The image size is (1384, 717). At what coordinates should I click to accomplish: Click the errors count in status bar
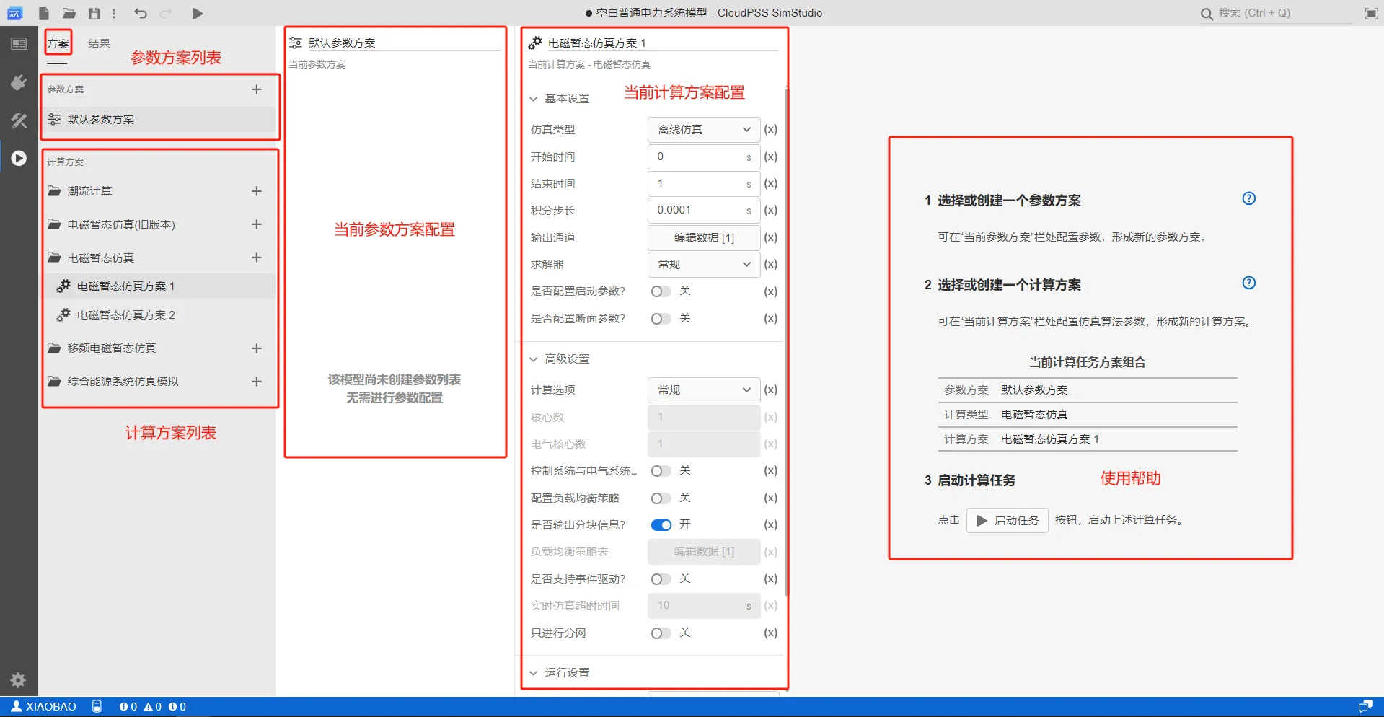click(128, 707)
